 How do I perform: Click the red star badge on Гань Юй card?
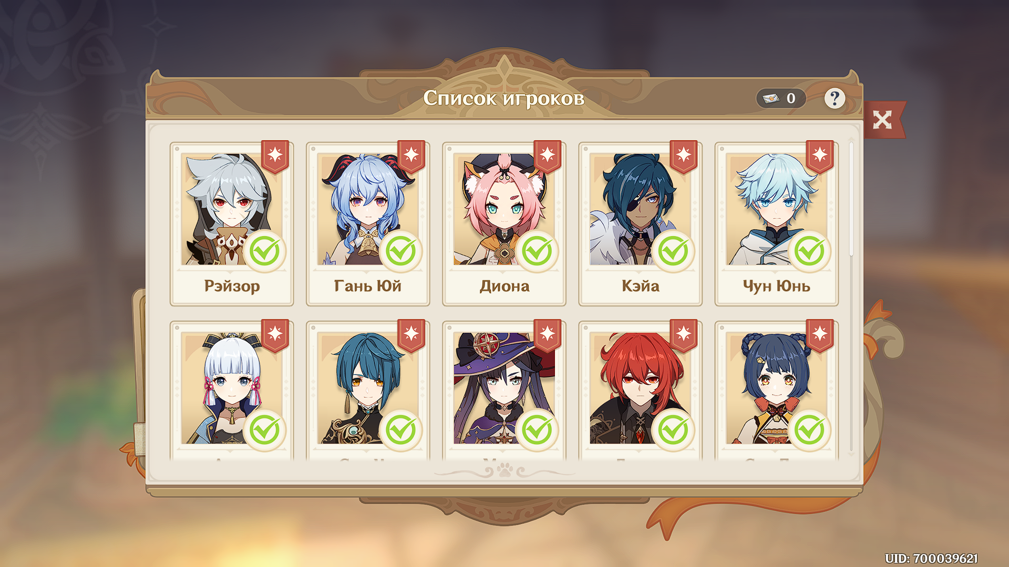click(x=411, y=156)
